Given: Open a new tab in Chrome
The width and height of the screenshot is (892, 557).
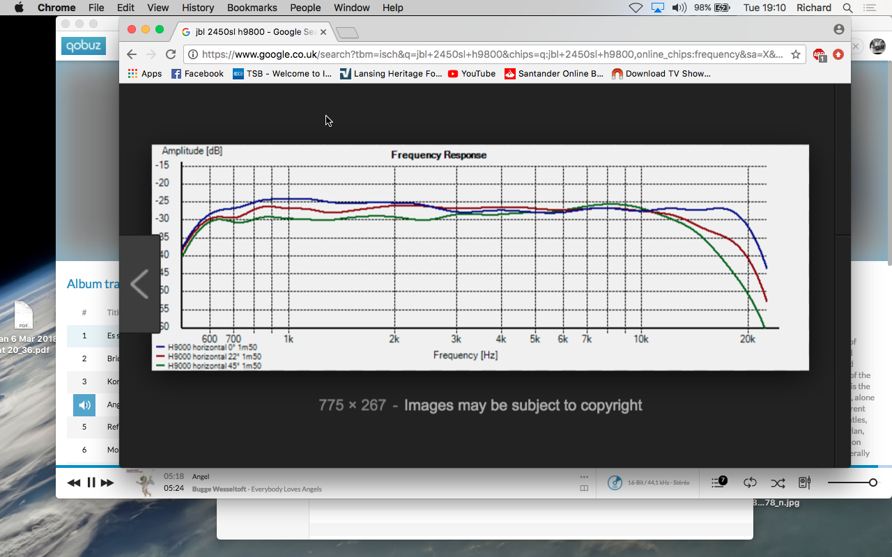Looking at the screenshot, I should tap(347, 32).
